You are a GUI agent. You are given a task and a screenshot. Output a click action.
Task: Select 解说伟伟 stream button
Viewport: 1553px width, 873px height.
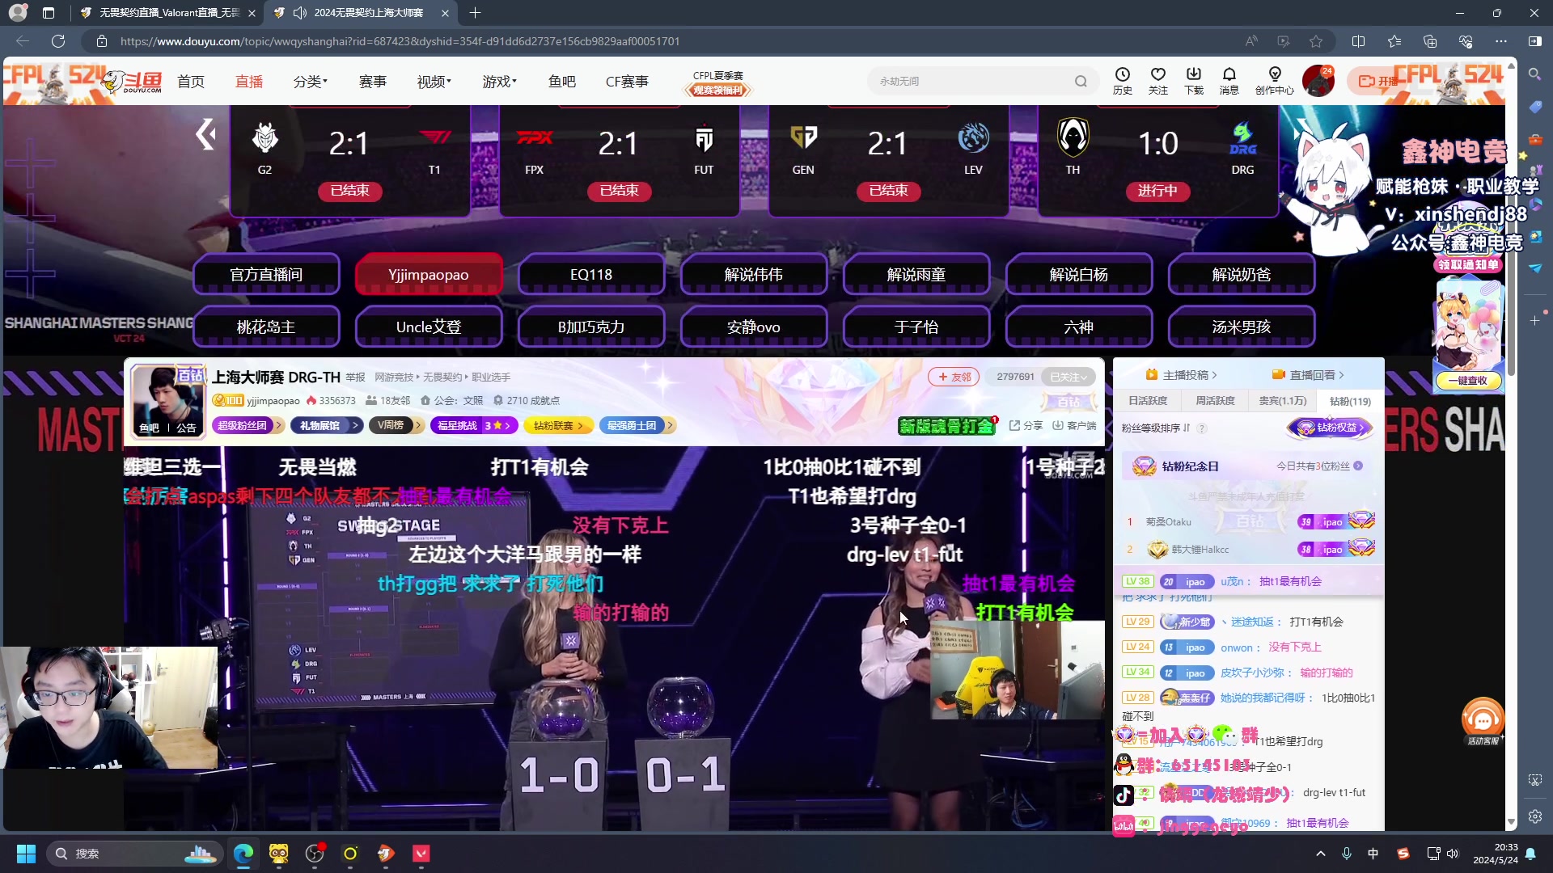pos(754,275)
